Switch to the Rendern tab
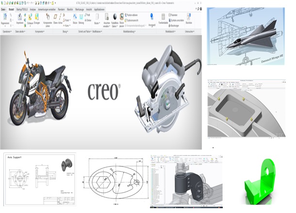Screen dimensions: 296x213 point(61,9)
